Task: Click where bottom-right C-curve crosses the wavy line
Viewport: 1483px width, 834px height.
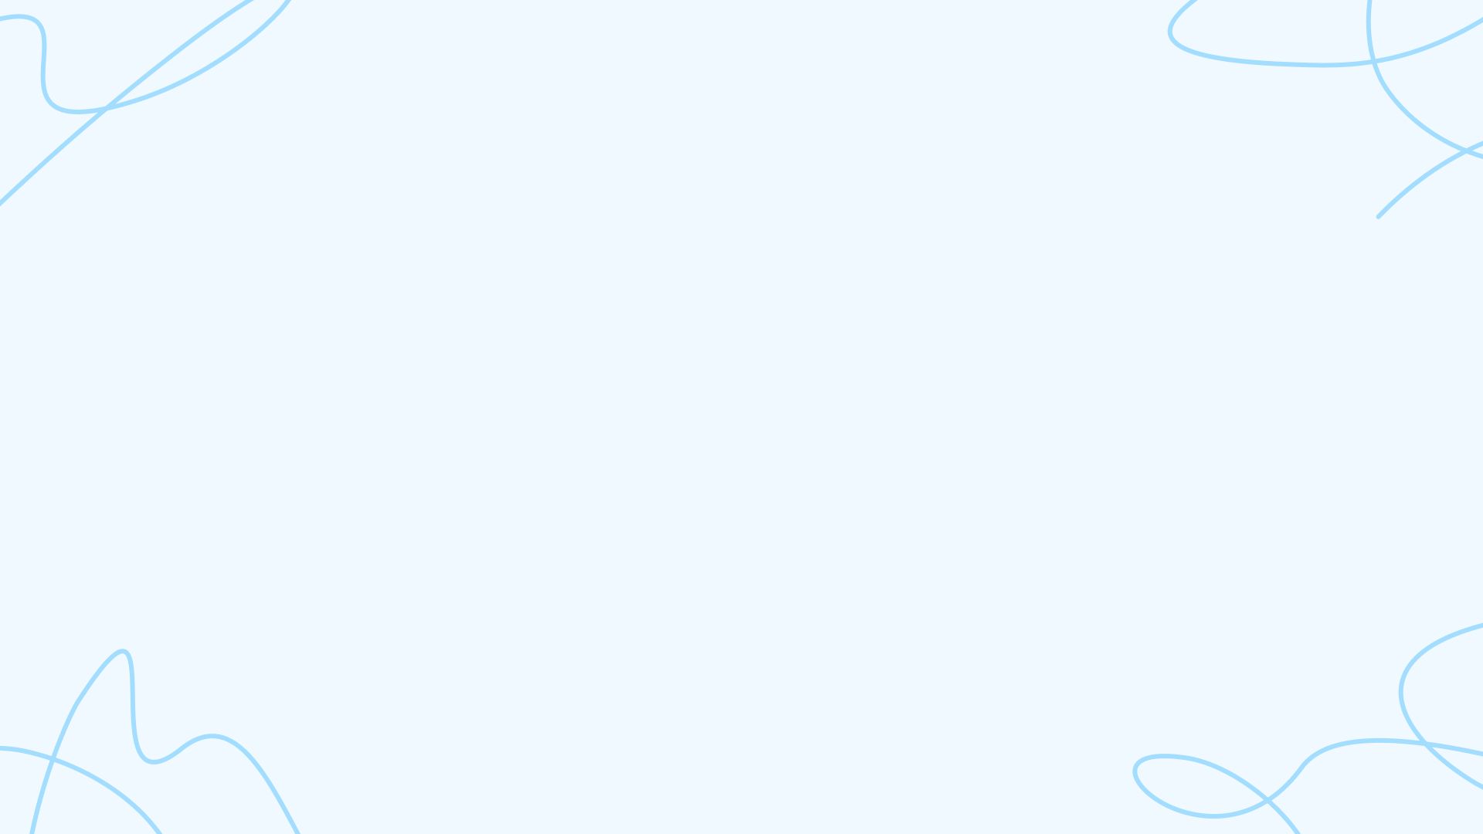Action: coord(1424,744)
